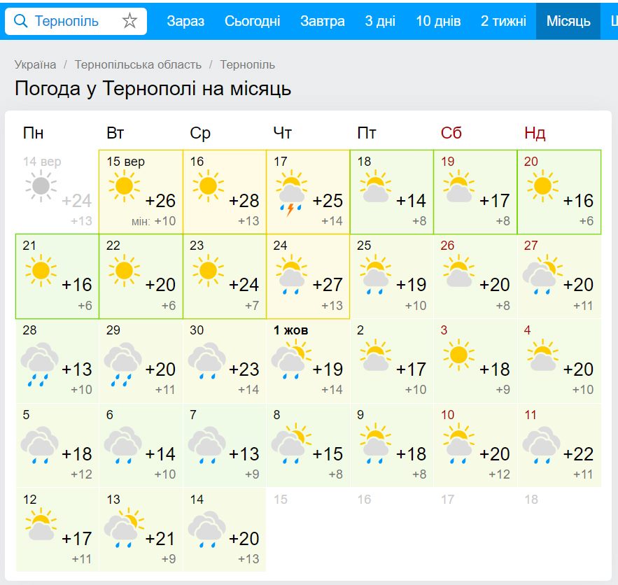Open the 8 October +15 forecast cell
Viewport: 618px width, 585px height.
[x=308, y=446]
